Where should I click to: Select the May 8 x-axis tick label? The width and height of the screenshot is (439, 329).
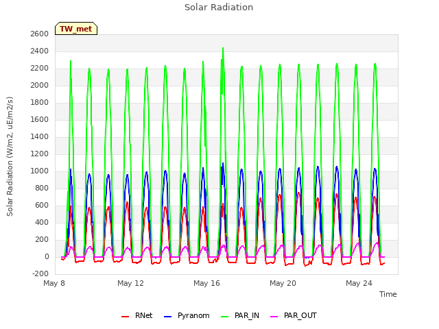[x=54, y=283]
